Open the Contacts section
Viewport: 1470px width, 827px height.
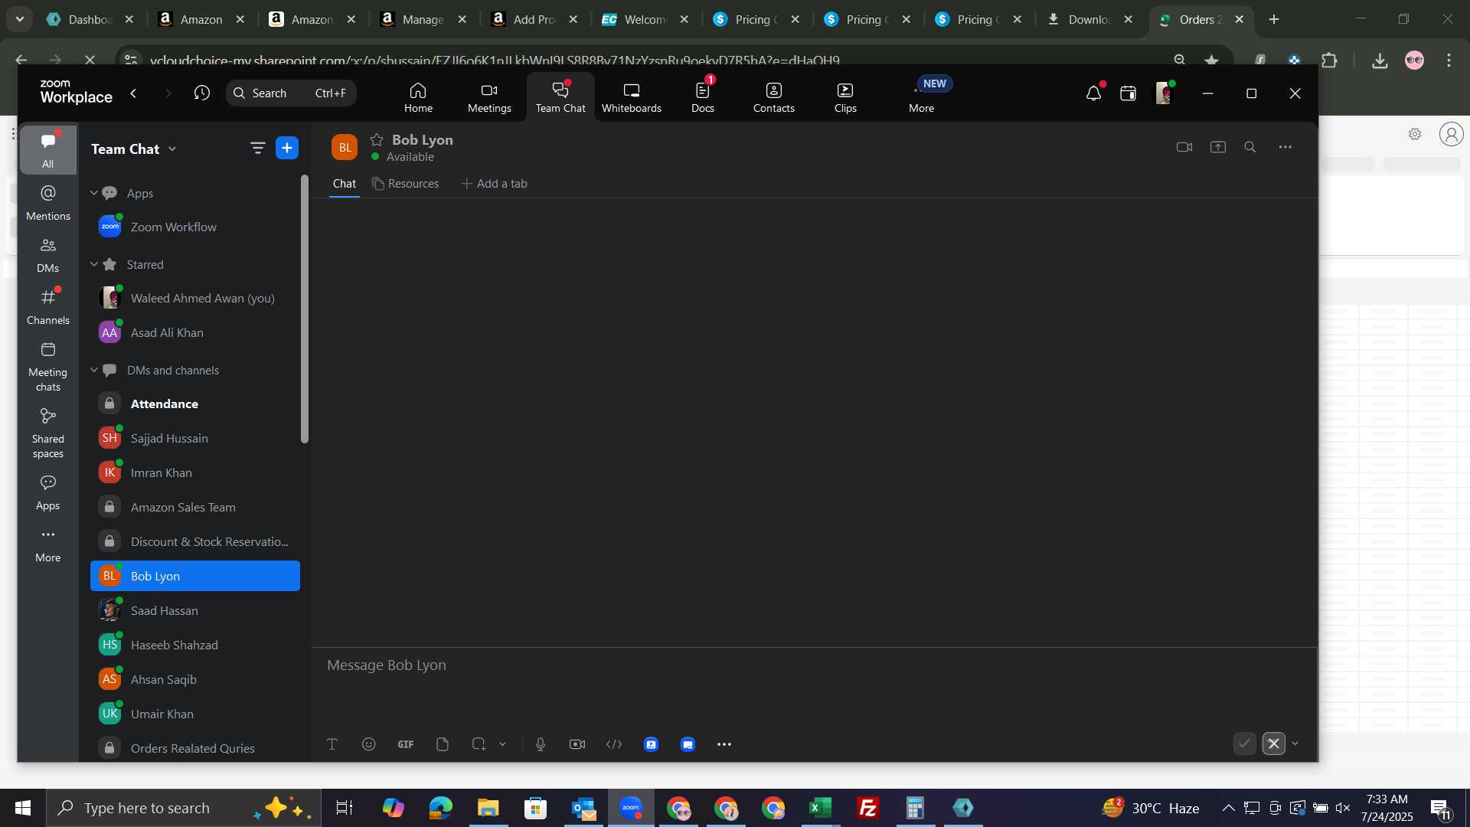pyautogui.click(x=773, y=97)
